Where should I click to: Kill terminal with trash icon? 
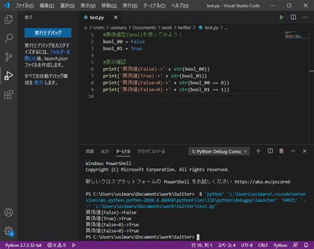point(282,151)
